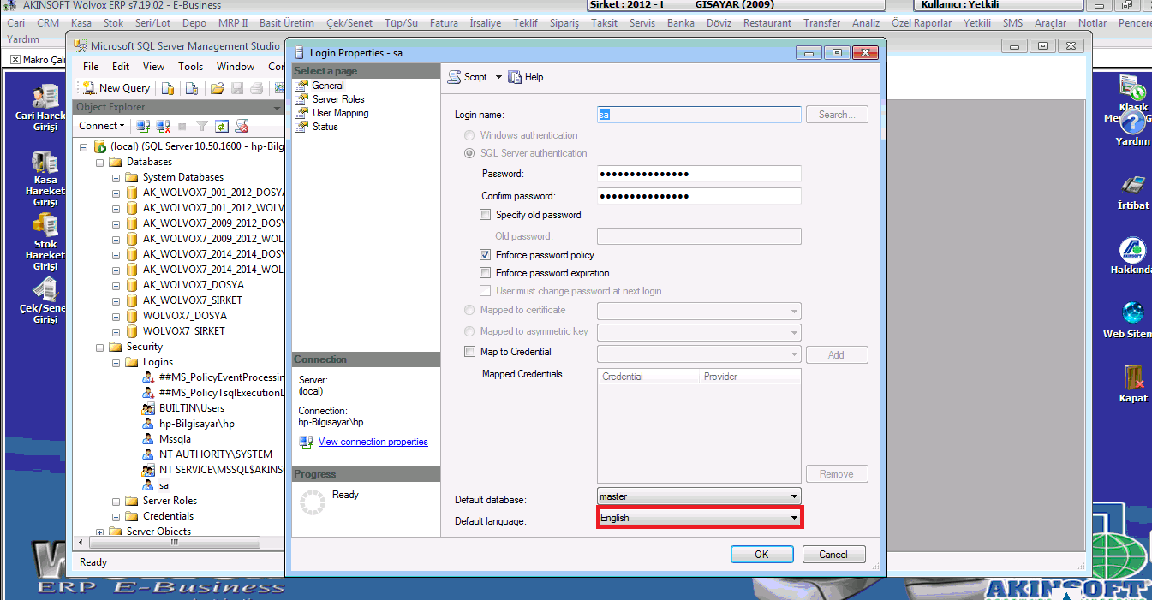Open Window menu in SSMS
Viewport: 1152px width, 600px height.
[236, 67]
